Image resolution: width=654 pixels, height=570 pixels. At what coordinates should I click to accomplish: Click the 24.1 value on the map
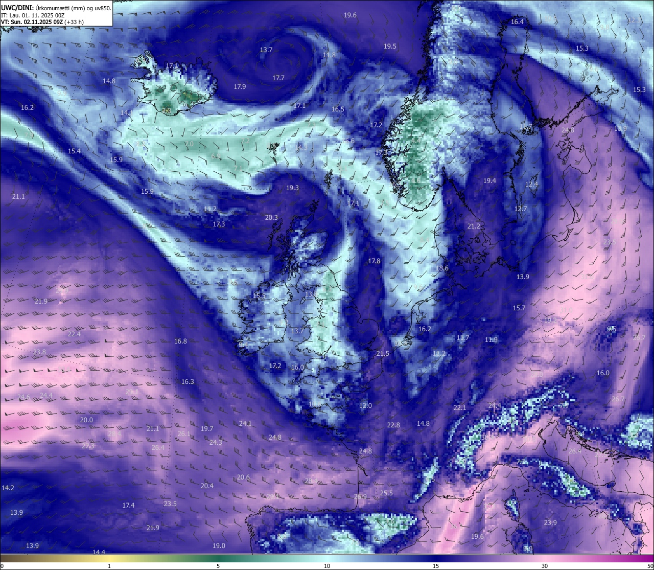pos(245,423)
